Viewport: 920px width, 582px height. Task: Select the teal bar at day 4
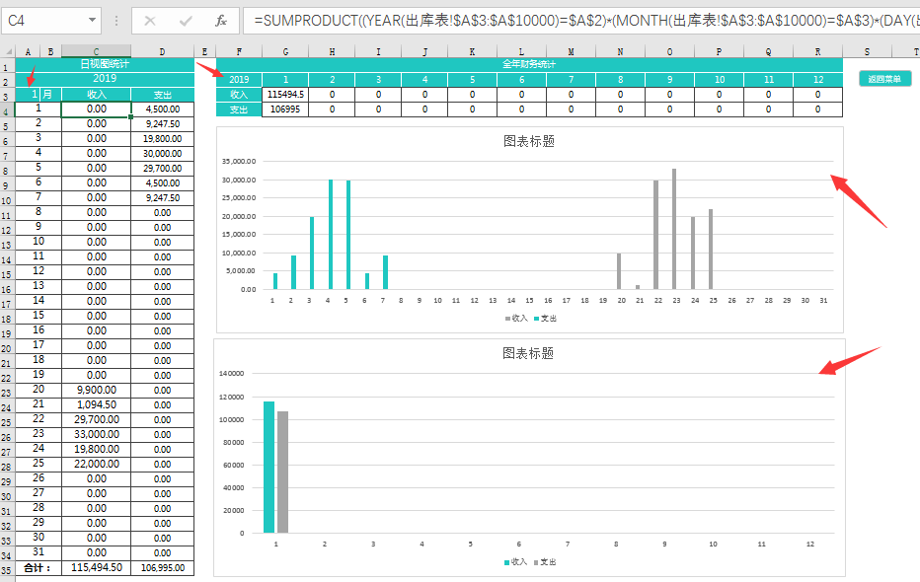[331, 235]
